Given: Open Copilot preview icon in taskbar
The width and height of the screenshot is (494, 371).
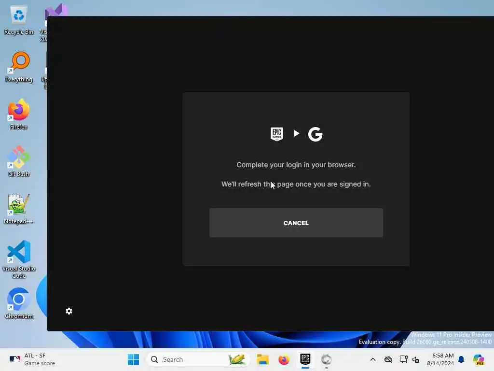Looking at the screenshot, I should tap(479, 359).
